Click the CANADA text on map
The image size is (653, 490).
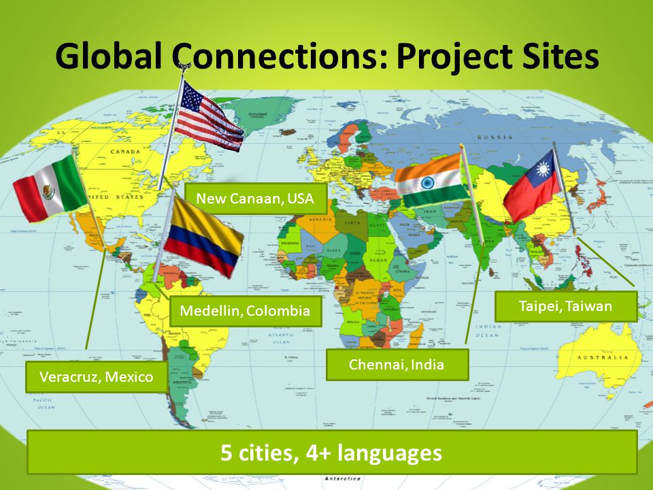click(x=125, y=152)
